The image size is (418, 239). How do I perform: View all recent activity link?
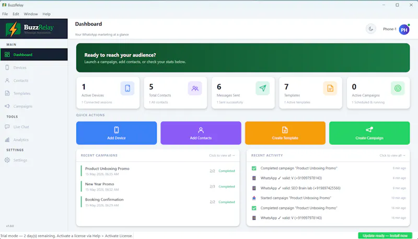coord(392,155)
